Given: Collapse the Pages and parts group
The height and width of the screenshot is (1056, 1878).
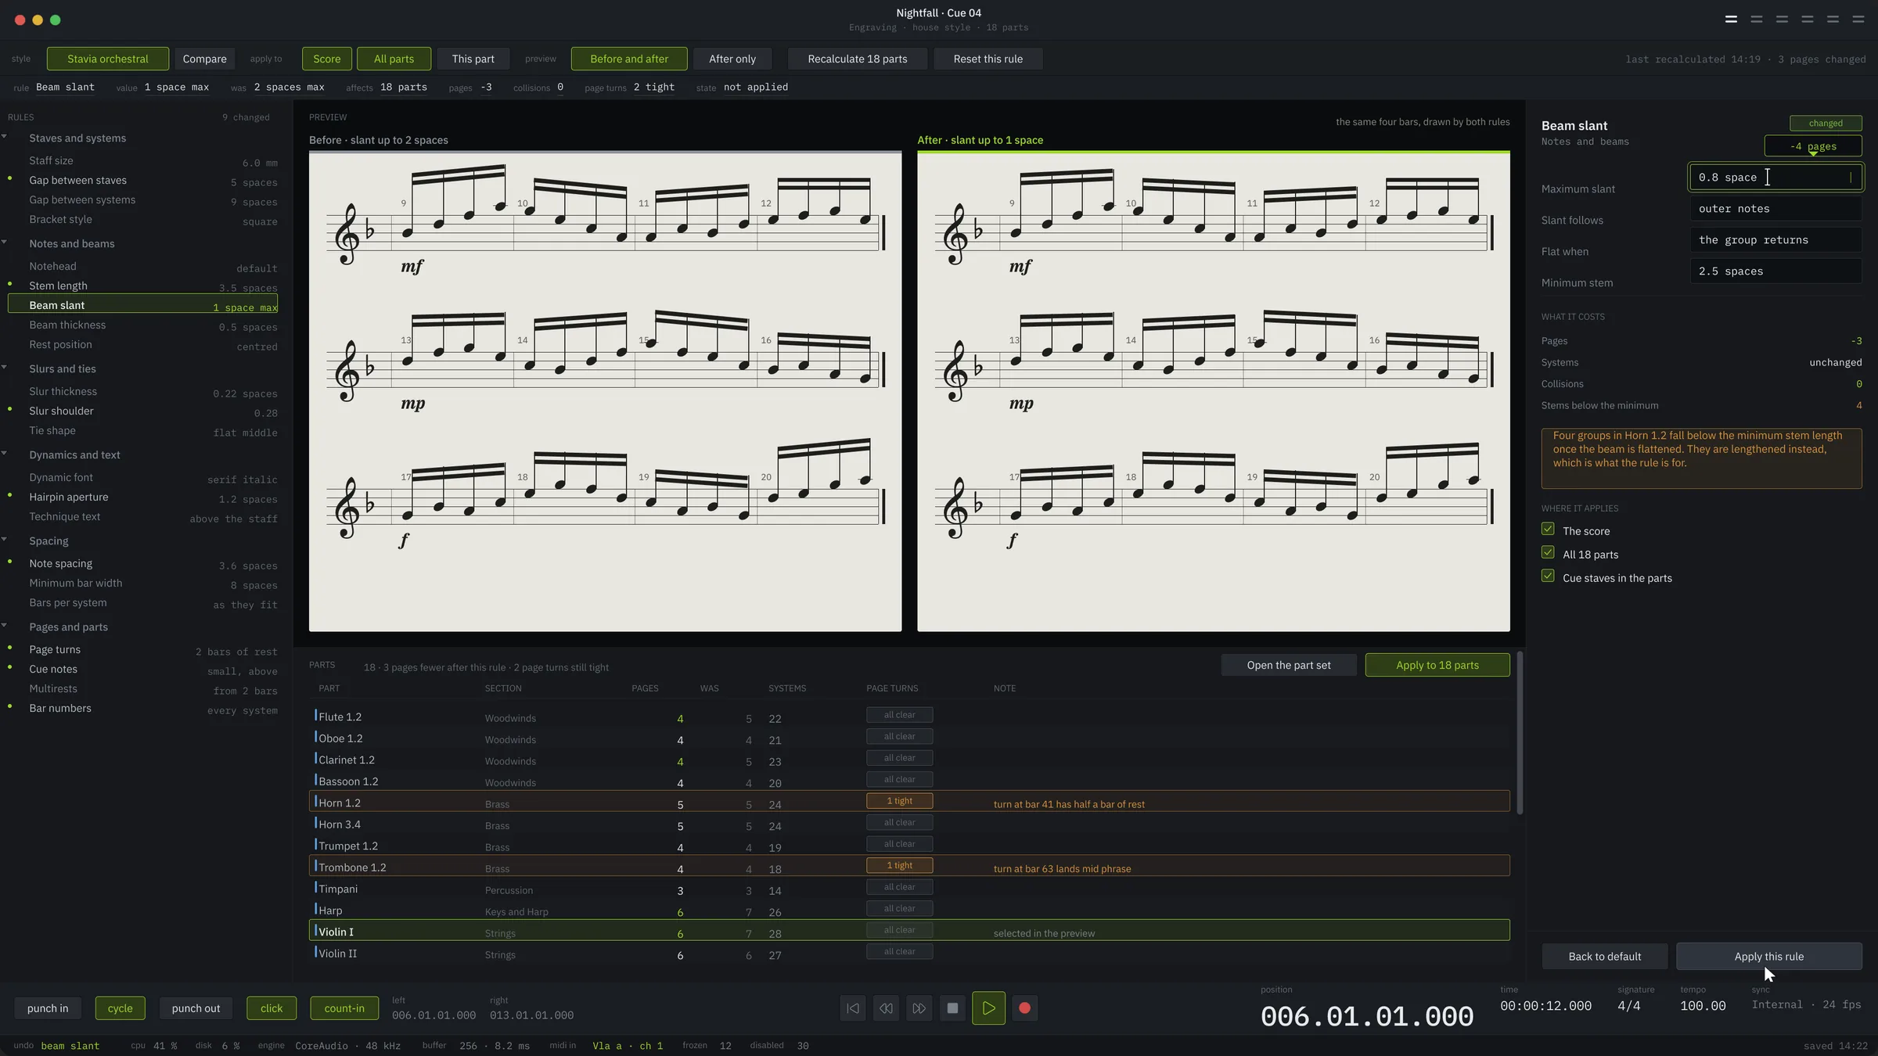Looking at the screenshot, I should [5, 626].
